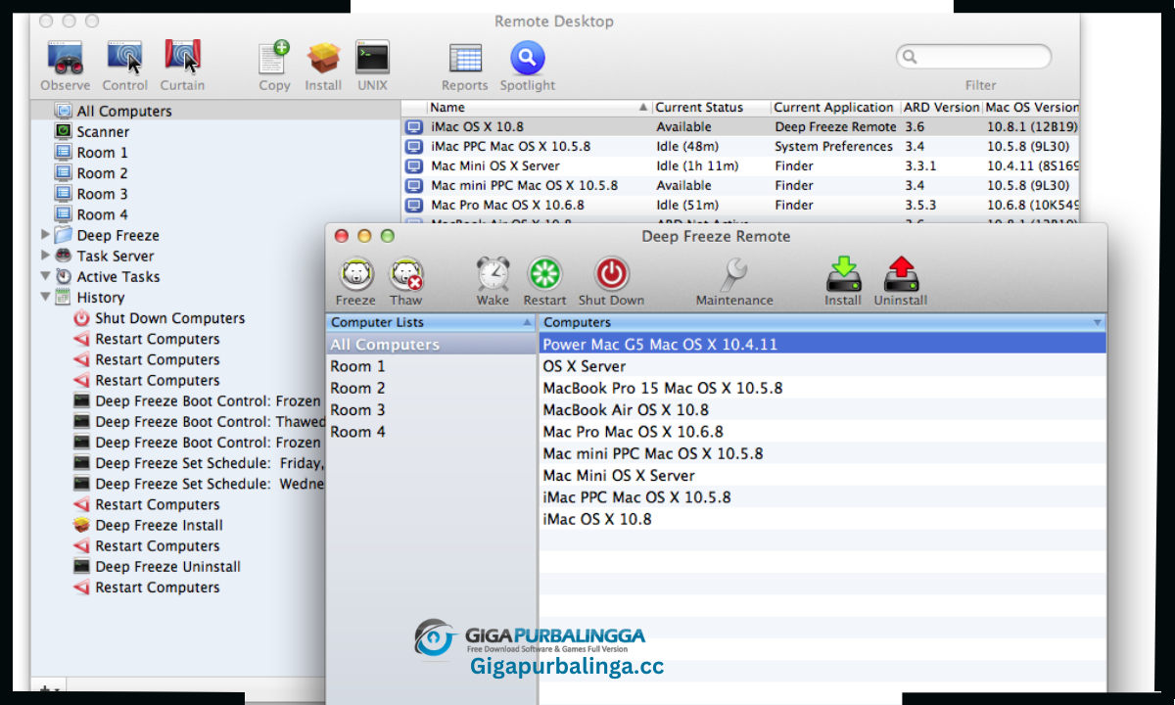Screen dimensions: 1175x705
Task: Sort by the Name column header
Action: tap(539, 107)
